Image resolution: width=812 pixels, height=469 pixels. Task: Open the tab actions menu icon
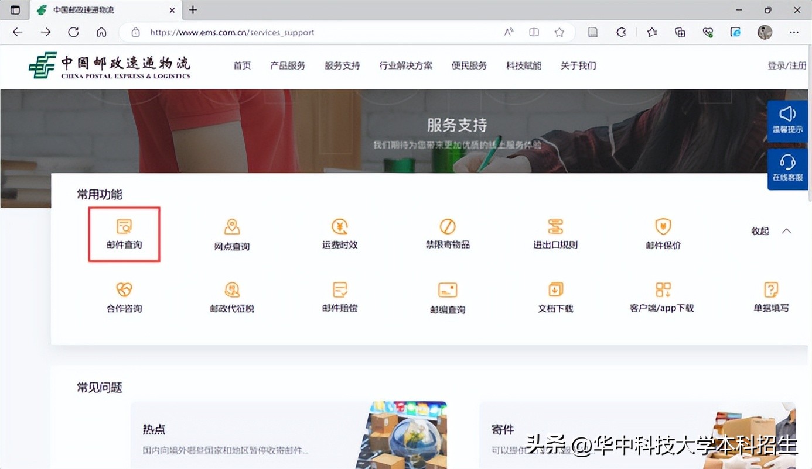(15, 10)
